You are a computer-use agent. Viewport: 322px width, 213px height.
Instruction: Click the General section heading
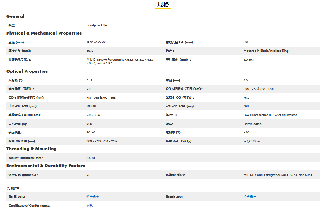point(16,16)
